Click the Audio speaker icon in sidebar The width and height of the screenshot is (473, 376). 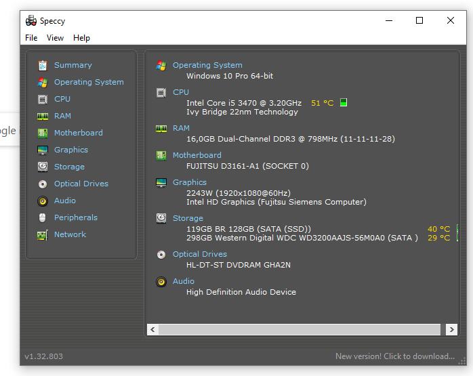click(x=43, y=201)
